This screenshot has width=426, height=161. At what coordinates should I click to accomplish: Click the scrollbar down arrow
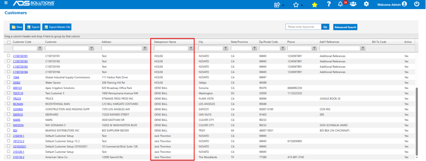click(x=417, y=158)
